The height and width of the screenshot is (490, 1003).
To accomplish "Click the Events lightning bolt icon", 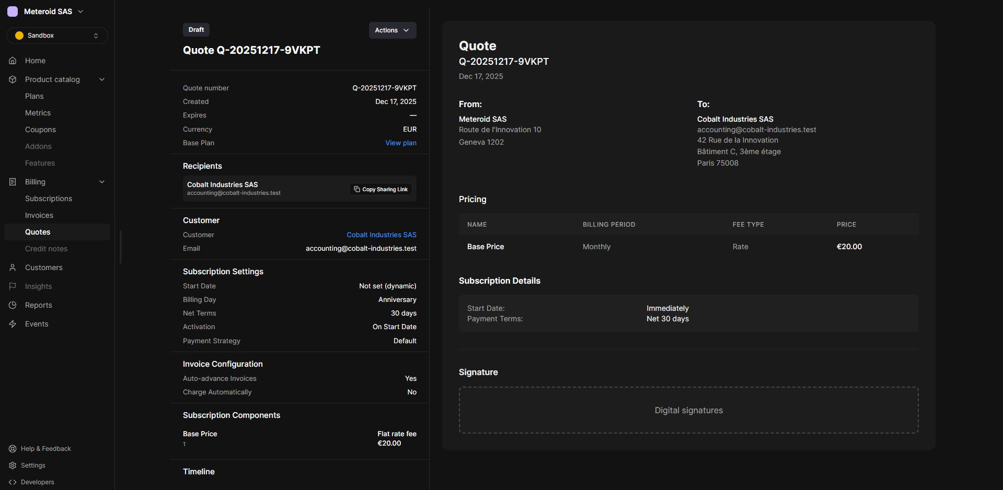I will coord(13,324).
